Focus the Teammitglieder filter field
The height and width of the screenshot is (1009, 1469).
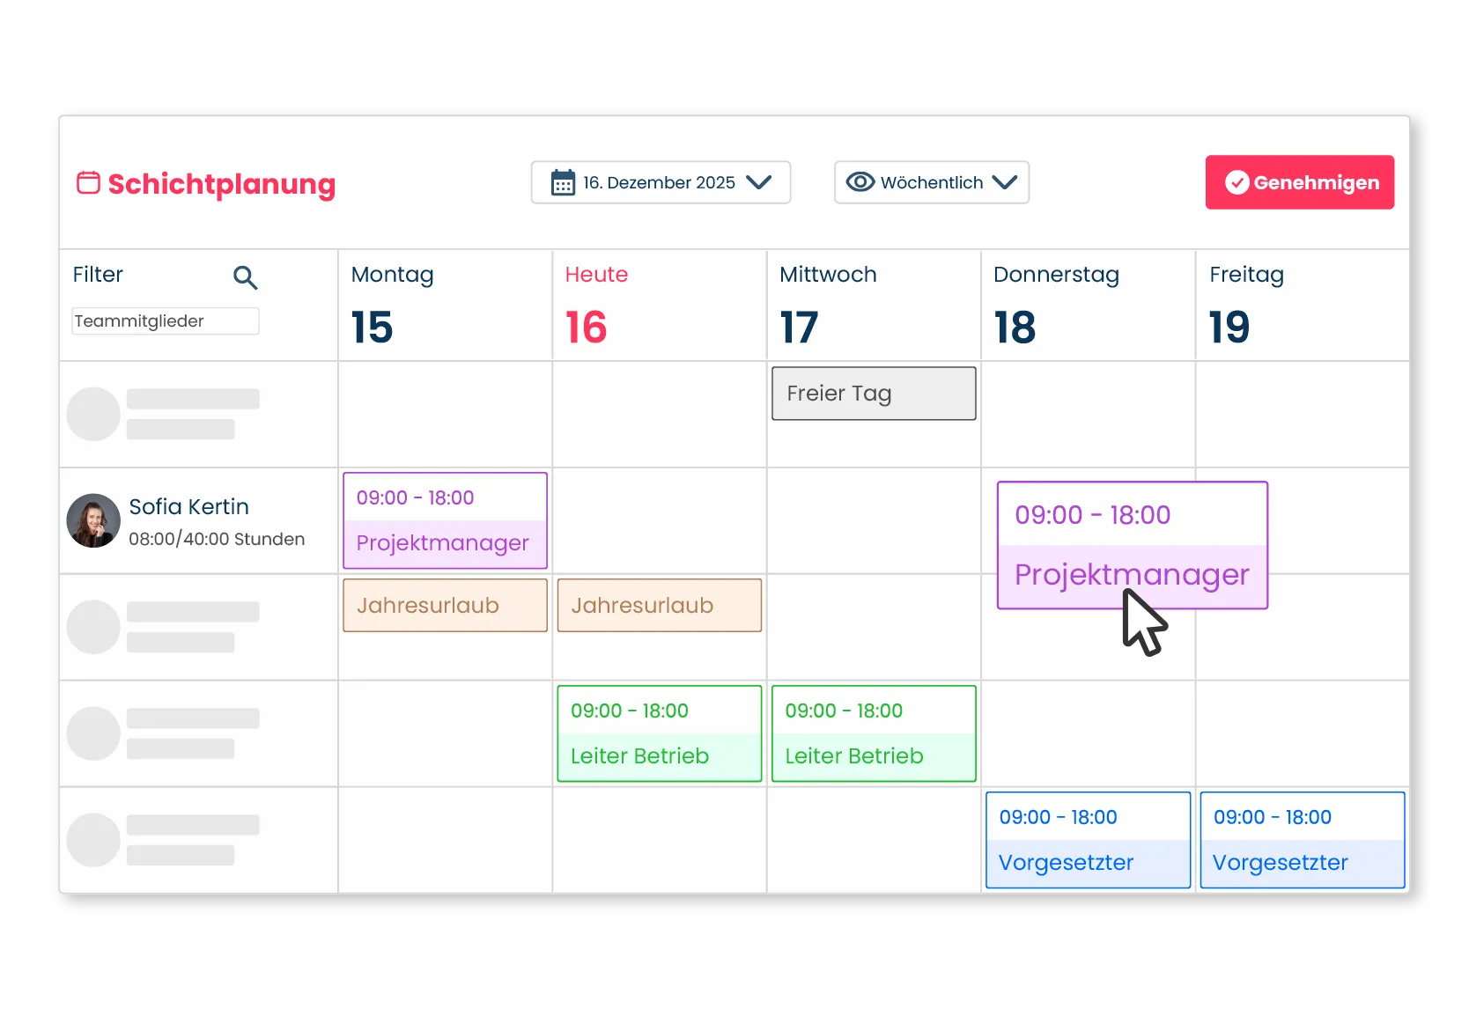tap(165, 321)
